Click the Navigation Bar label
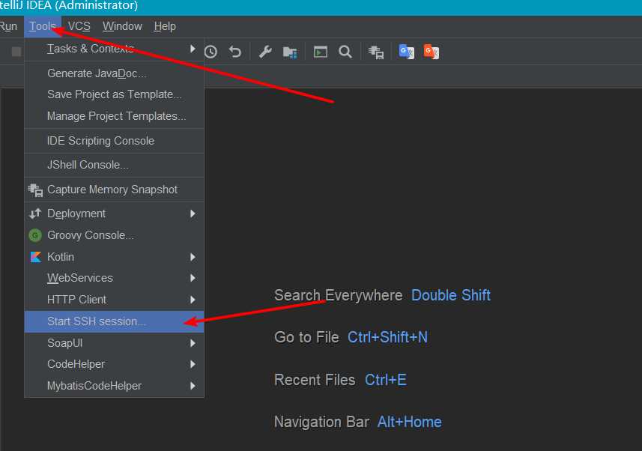Viewport: 642px width, 451px height. point(321,423)
